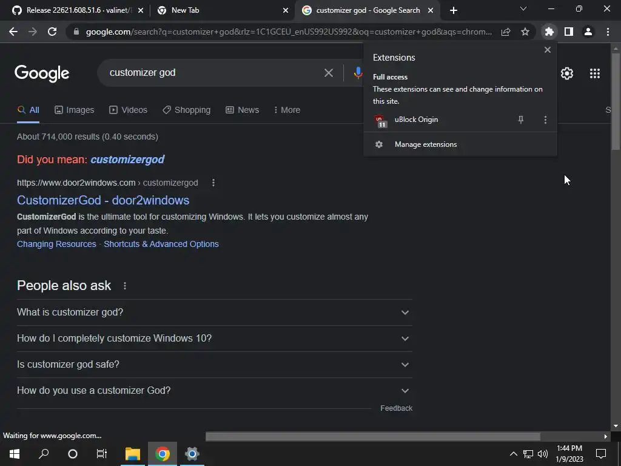Click the vertical scrollbar thumb
Viewport: 621px width, 466px height.
[x=616, y=101]
